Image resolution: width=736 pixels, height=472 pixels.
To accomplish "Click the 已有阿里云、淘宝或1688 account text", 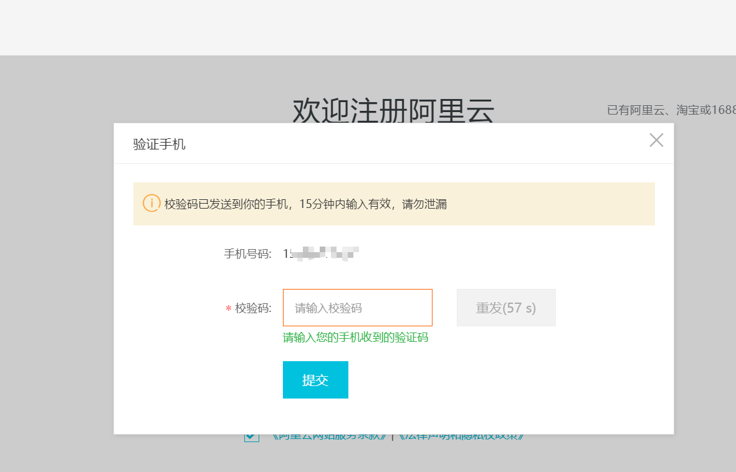I will [x=671, y=110].
